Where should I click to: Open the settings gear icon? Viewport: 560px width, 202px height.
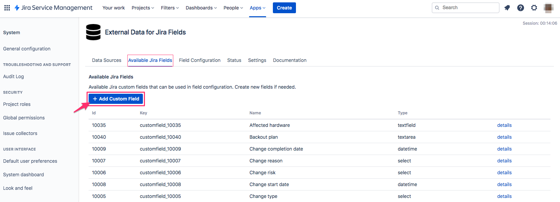coord(534,8)
